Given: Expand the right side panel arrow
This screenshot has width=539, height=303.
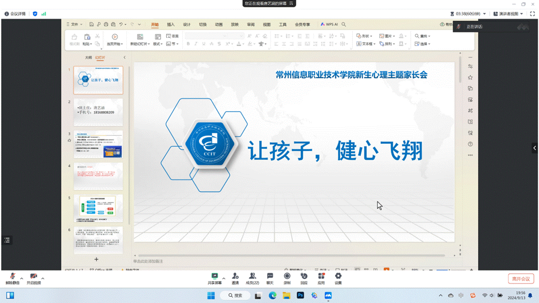Looking at the screenshot, I should point(535,148).
